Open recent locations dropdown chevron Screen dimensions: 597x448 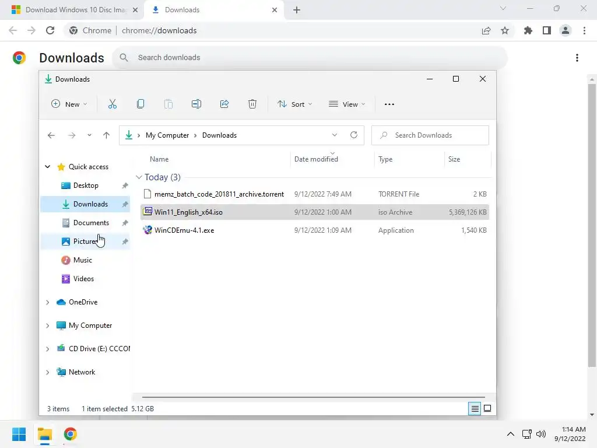coord(89,135)
